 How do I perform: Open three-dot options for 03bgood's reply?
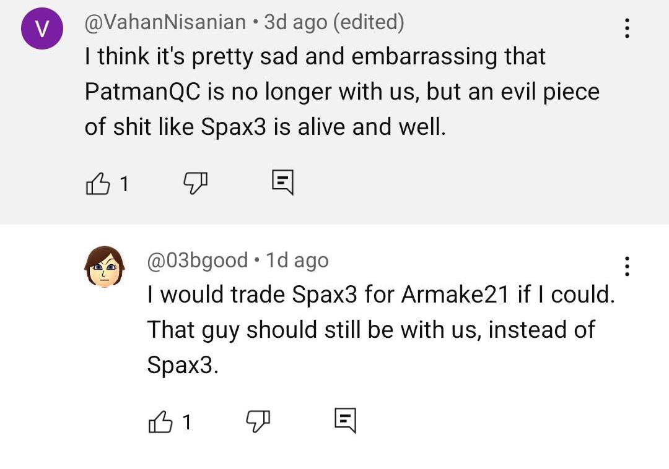pyautogui.click(x=627, y=266)
